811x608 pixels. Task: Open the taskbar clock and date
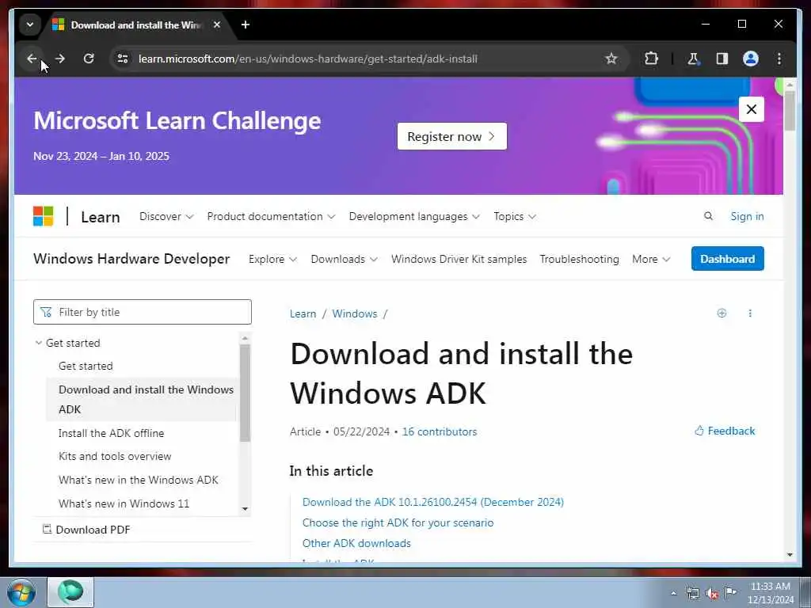click(771, 593)
